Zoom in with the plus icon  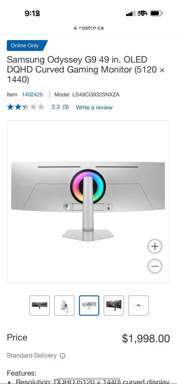tap(155, 246)
